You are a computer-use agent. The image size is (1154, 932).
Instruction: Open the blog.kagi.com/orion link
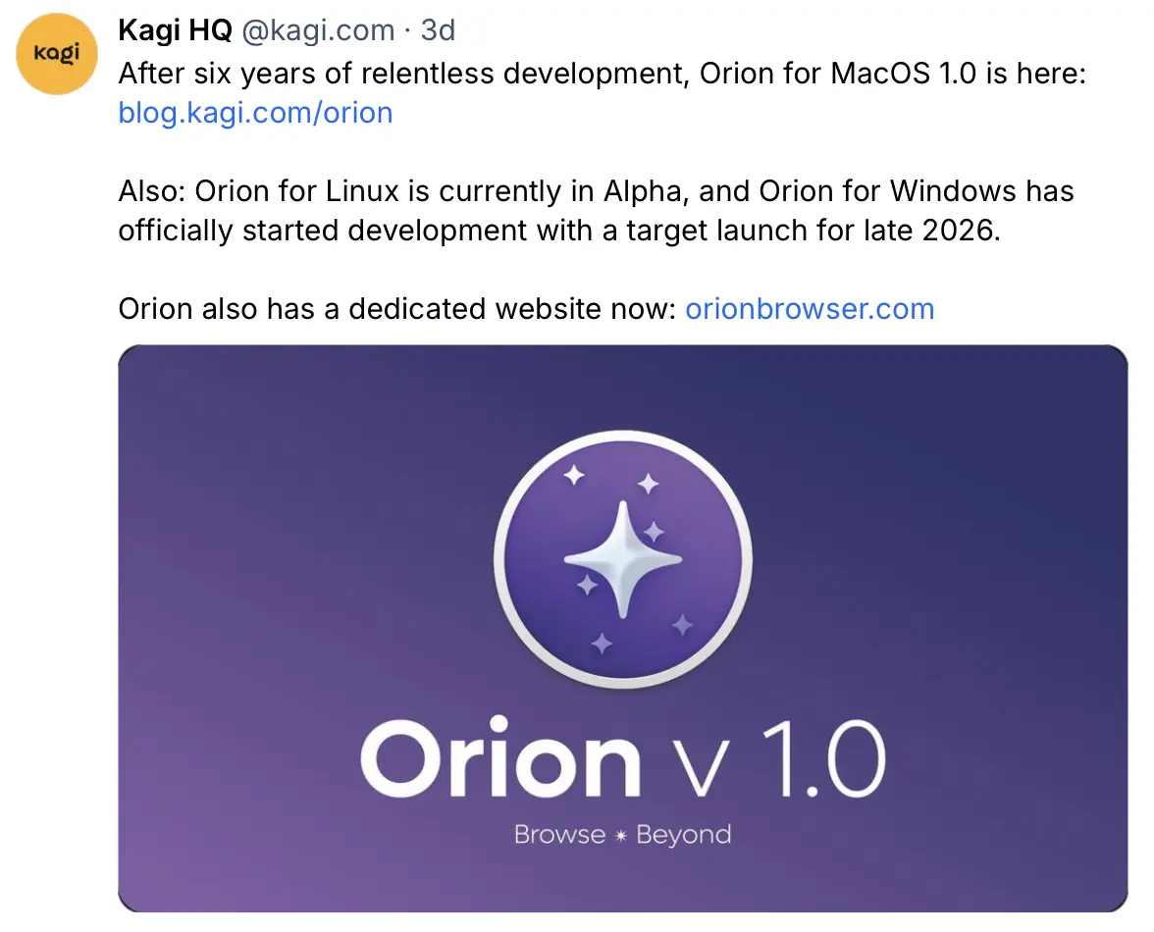pyautogui.click(x=255, y=113)
